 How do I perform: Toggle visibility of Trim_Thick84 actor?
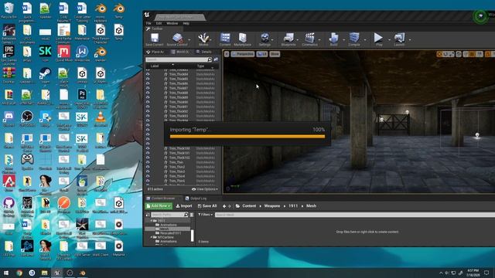(x=148, y=74)
